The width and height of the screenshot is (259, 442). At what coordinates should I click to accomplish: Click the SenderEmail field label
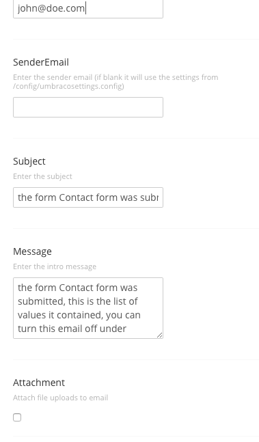tap(41, 62)
